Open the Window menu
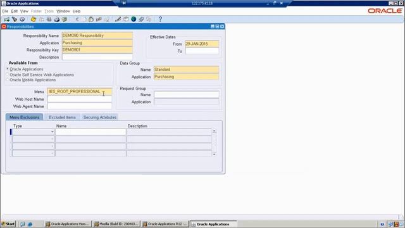 [63, 11]
